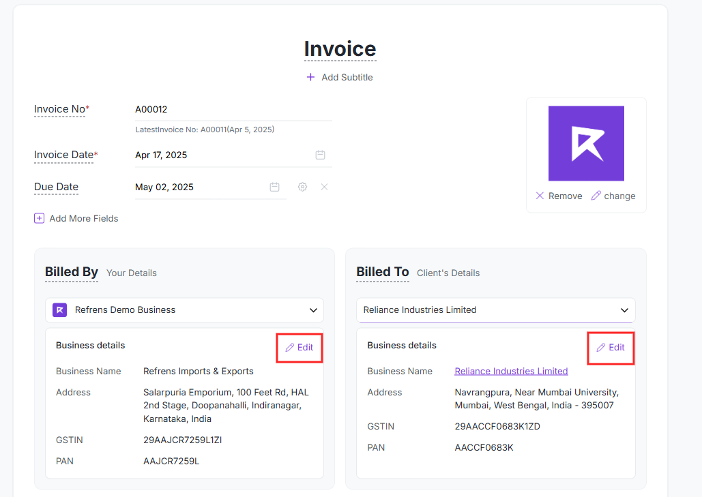Open the Invoice Date calendar icon

tap(320, 155)
